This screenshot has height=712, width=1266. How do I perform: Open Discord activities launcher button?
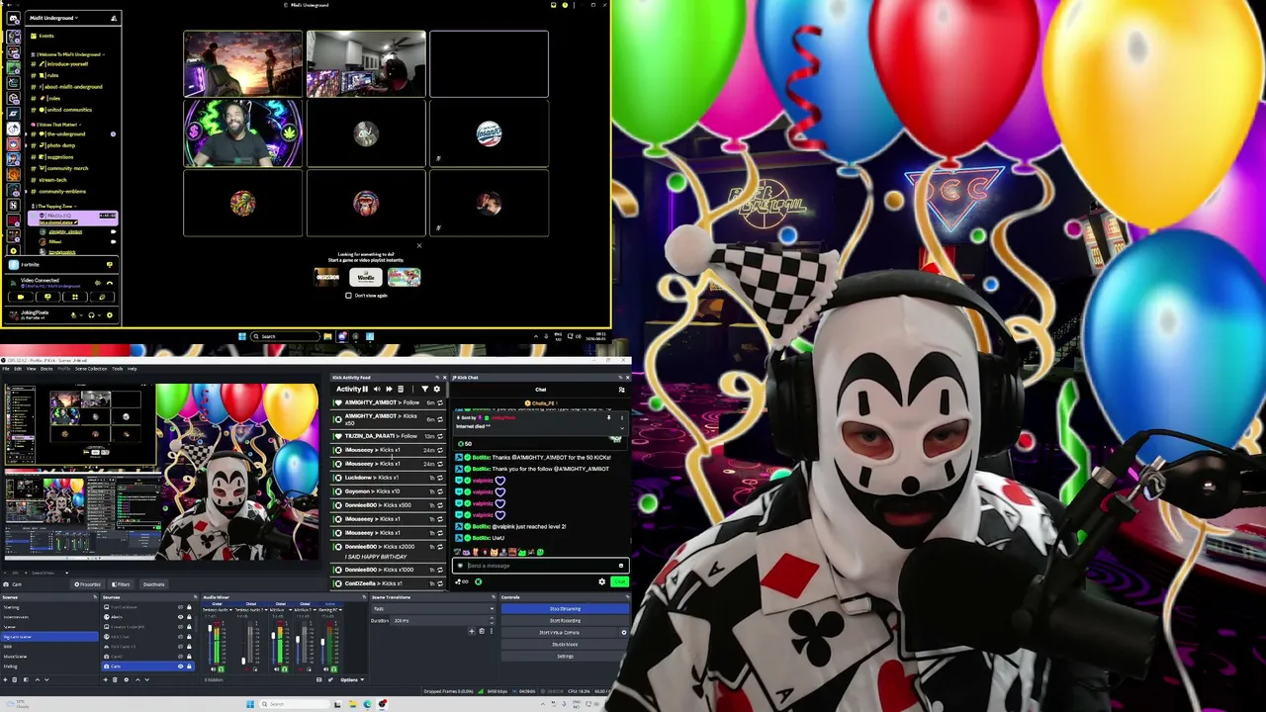75,297
